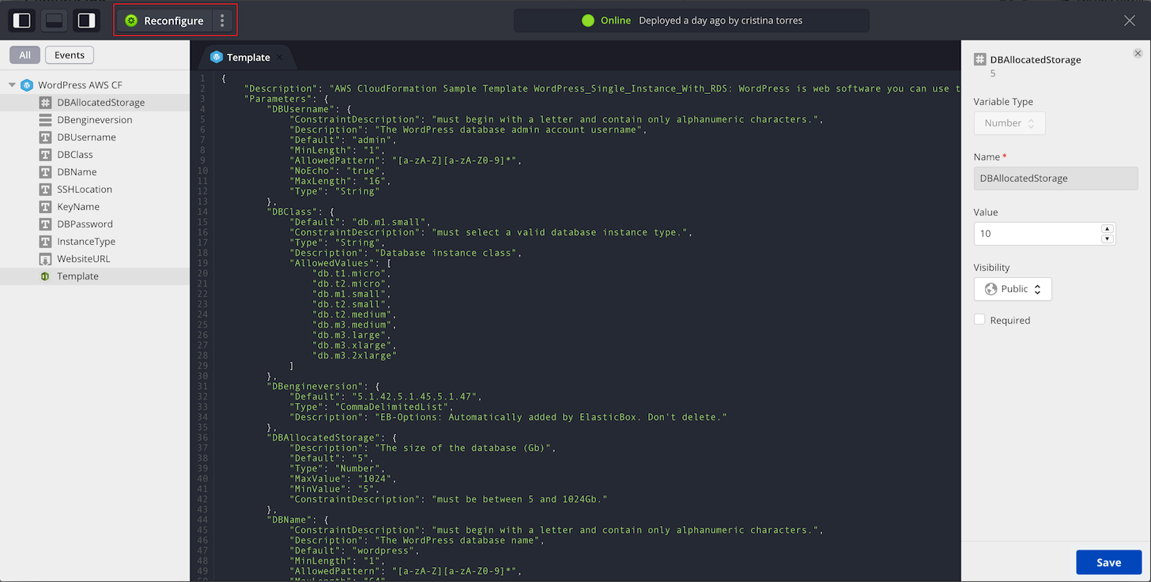The image size is (1151, 582).
Task: Click the text icon beside DBUsername
Action: [x=45, y=137]
